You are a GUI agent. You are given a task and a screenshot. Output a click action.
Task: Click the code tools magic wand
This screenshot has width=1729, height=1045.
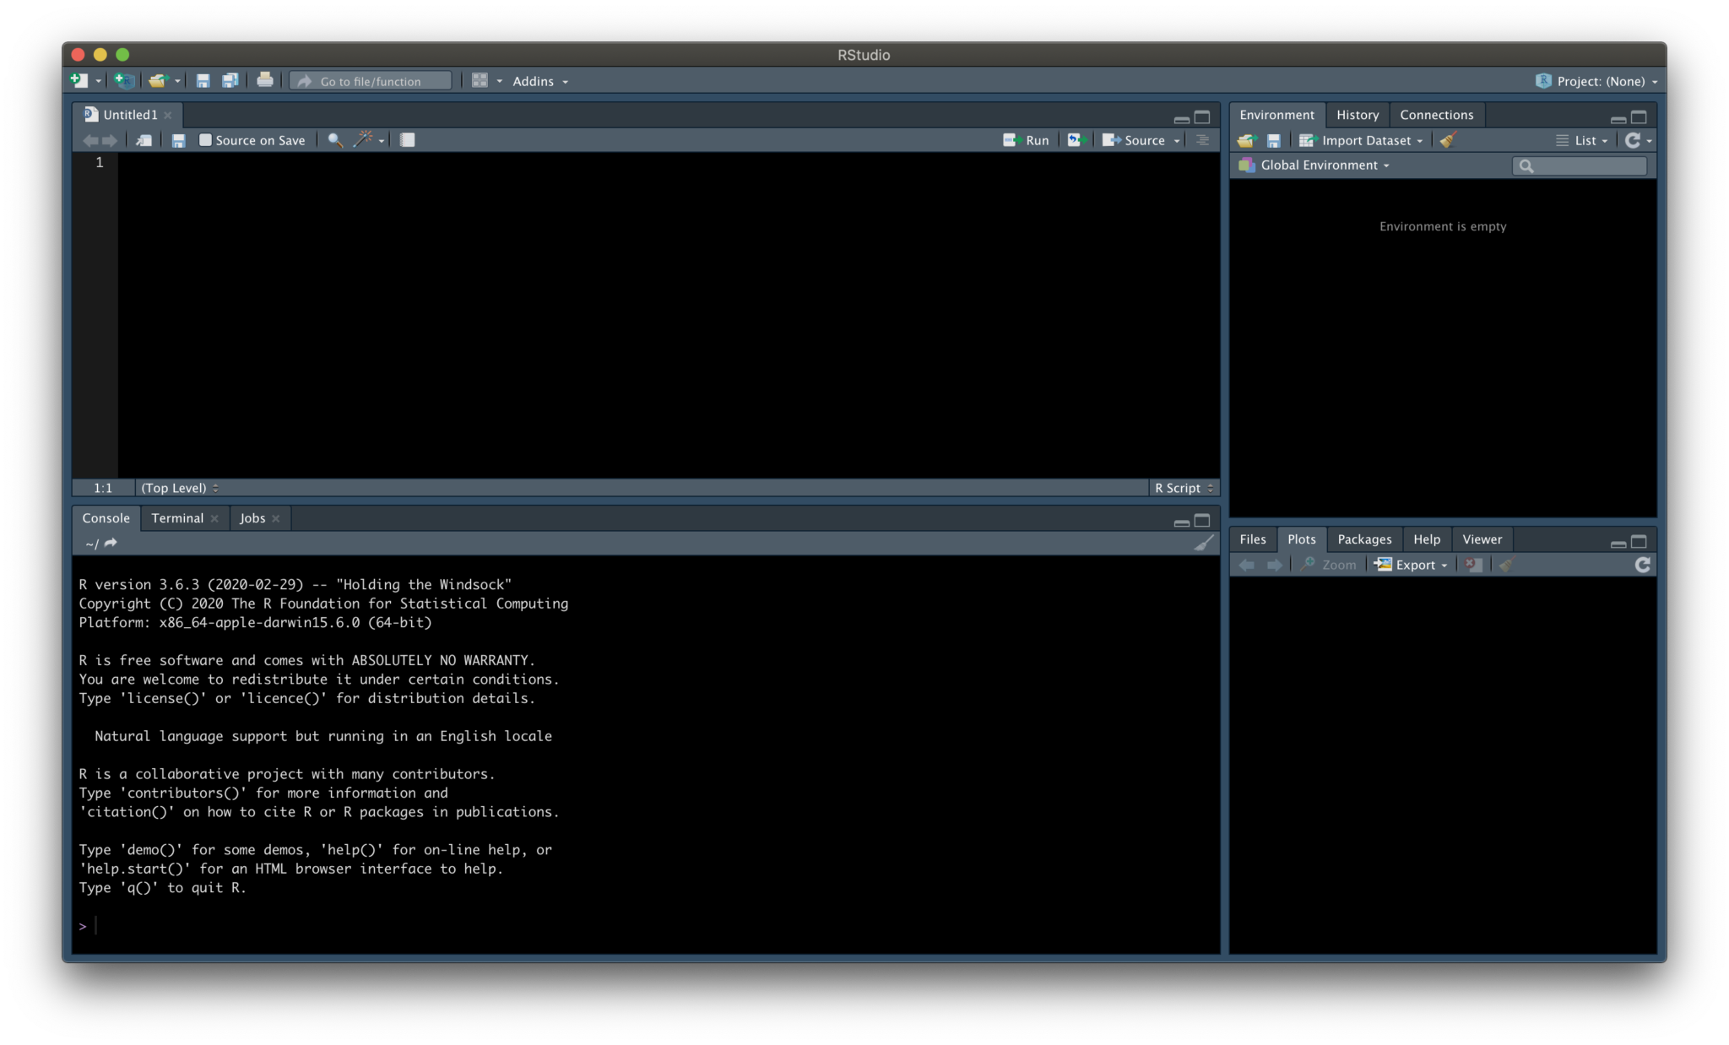(x=364, y=139)
